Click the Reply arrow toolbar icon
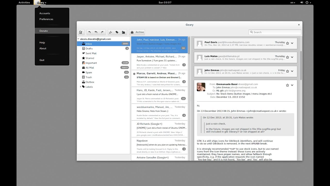The height and width of the screenshot is (186, 330). [x=89, y=32]
